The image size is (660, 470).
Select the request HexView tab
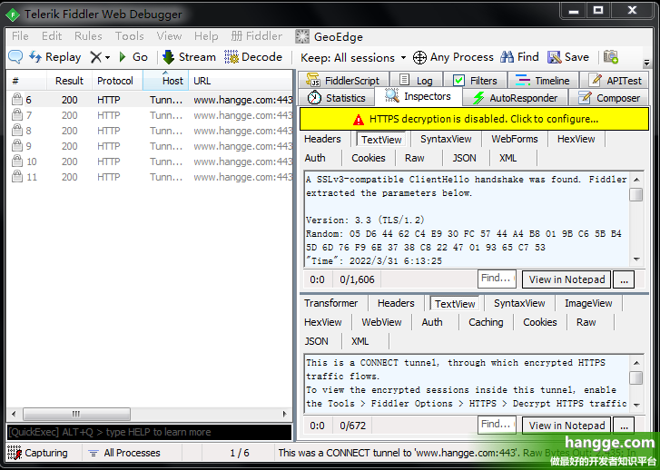coord(576,139)
